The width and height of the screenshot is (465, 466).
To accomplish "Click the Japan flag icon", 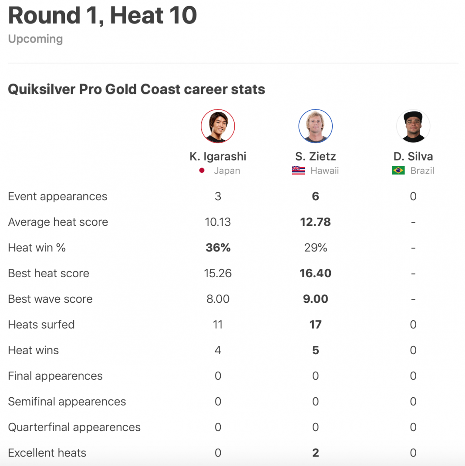I will pyautogui.click(x=202, y=171).
